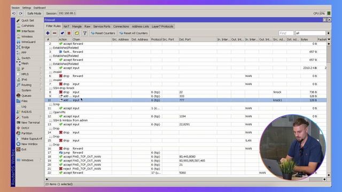Expand the IP submenu
This screenshot has width=342, height=192.
tap(41, 69)
